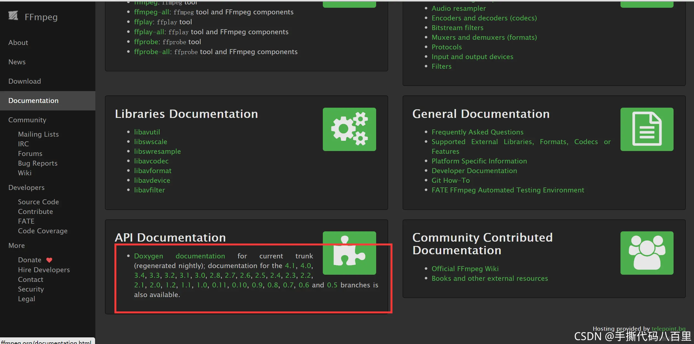Open Muxers and demuxers (formats) link

click(485, 37)
